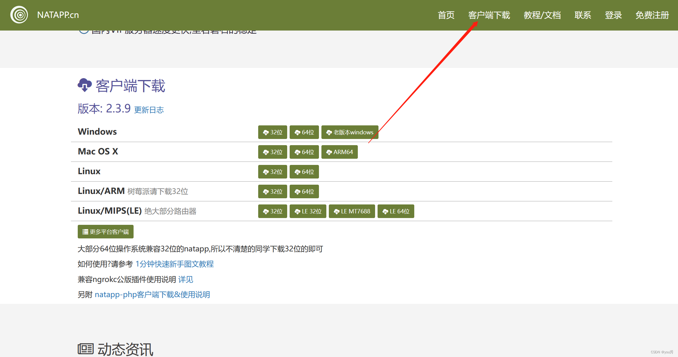This screenshot has width=678, height=357.
Task: Download 老版本windows client
Action: point(350,132)
